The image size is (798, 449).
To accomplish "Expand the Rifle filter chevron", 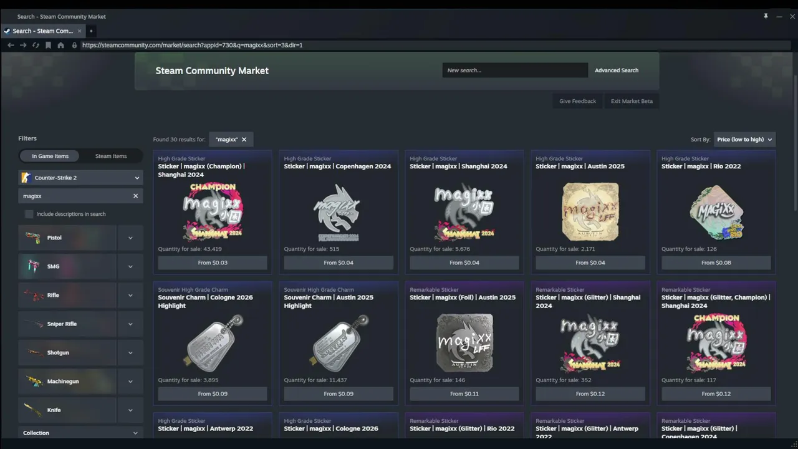I will [x=130, y=295].
